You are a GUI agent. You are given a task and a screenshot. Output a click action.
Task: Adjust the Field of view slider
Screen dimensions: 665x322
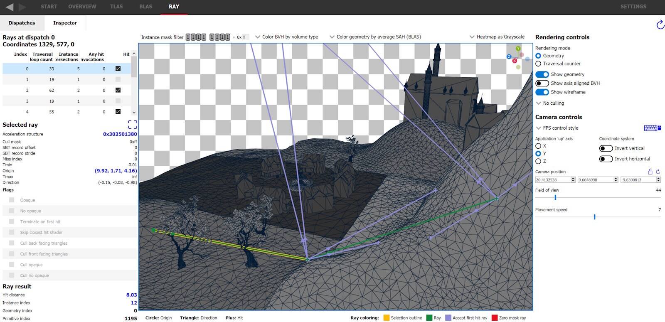coord(555,197)
